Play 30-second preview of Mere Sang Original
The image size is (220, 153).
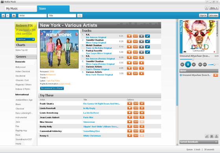(x=136, y=41)
